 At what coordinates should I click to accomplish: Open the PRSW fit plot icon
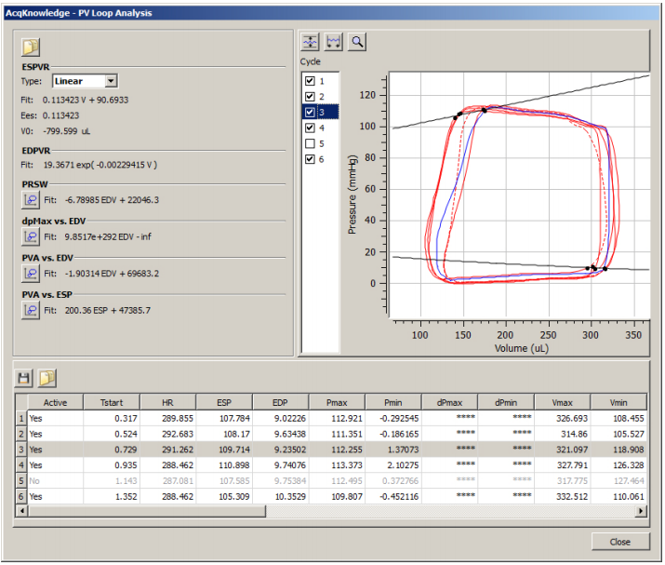31,199
